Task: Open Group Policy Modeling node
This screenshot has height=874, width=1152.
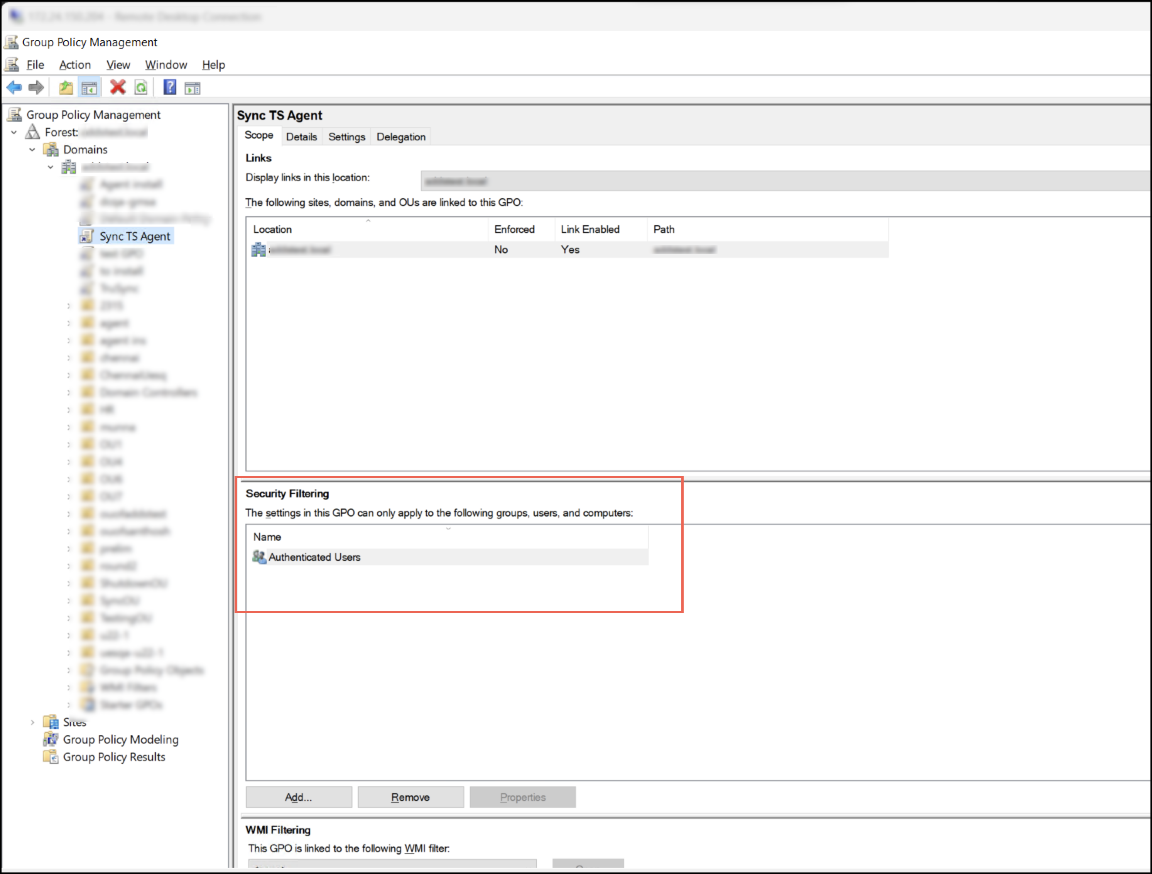Action: [x=120, y=740]
